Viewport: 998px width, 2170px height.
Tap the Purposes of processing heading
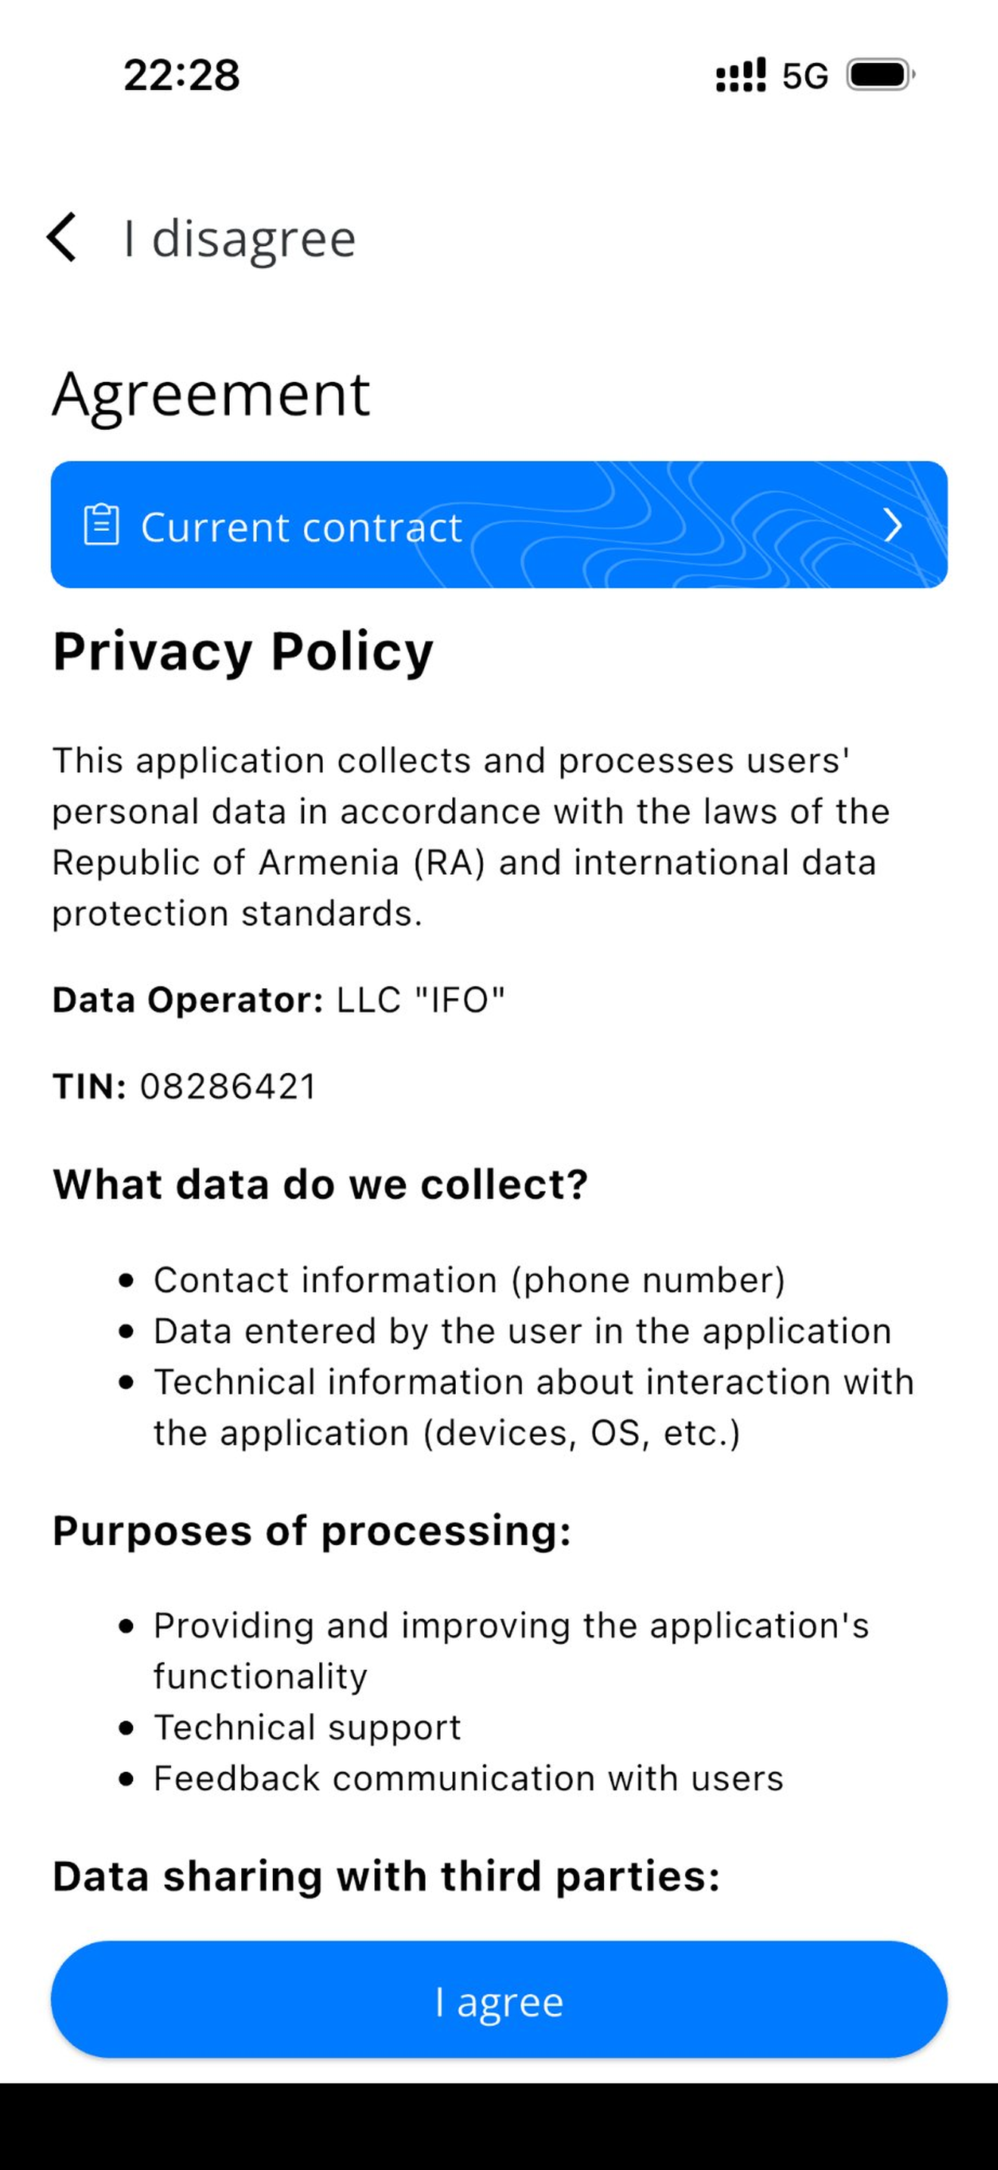(312, 1531)
